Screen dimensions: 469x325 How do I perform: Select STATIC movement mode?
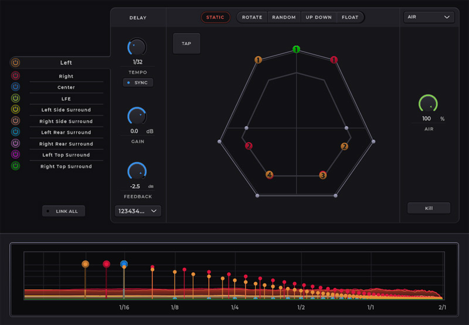215,18
